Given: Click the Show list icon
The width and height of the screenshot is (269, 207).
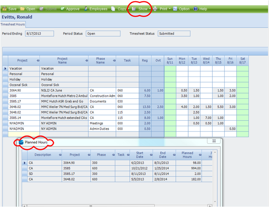Looking at the screenshot, I should [134, 9].
